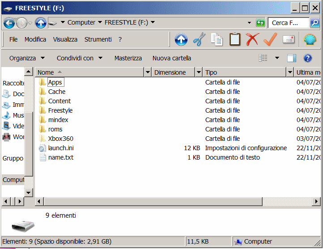Click file list horizontal scroll right arrow

(316, 201)
